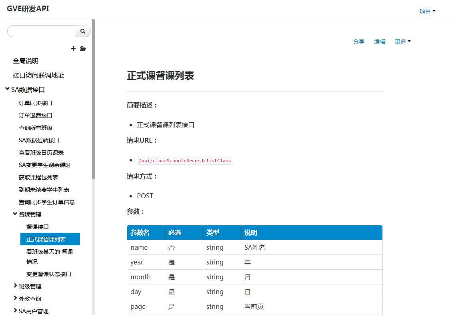This screenshot has height=316, width=462.
Task: Expand the 外教查询 folder
Action: tap(15, 298)
